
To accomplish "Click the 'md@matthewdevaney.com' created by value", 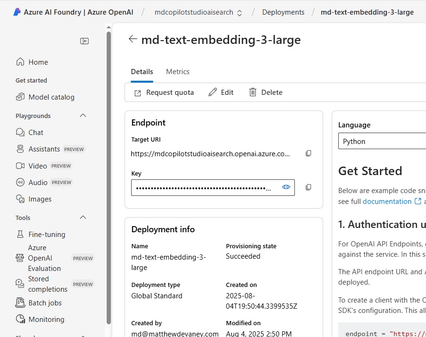I will click(175, 334).
